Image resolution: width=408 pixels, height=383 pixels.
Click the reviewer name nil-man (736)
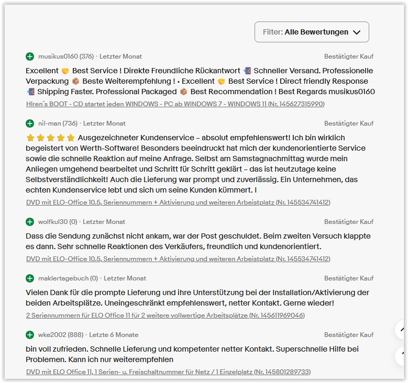click(58, 123)
